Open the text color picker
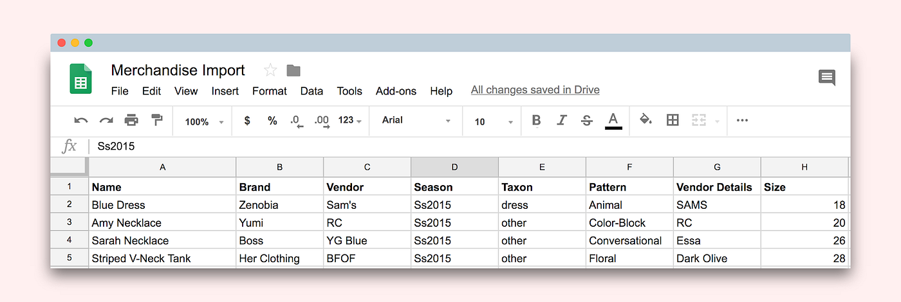Image resolution: width=901 pixels, height=302 pixels. tap(613, 120)
